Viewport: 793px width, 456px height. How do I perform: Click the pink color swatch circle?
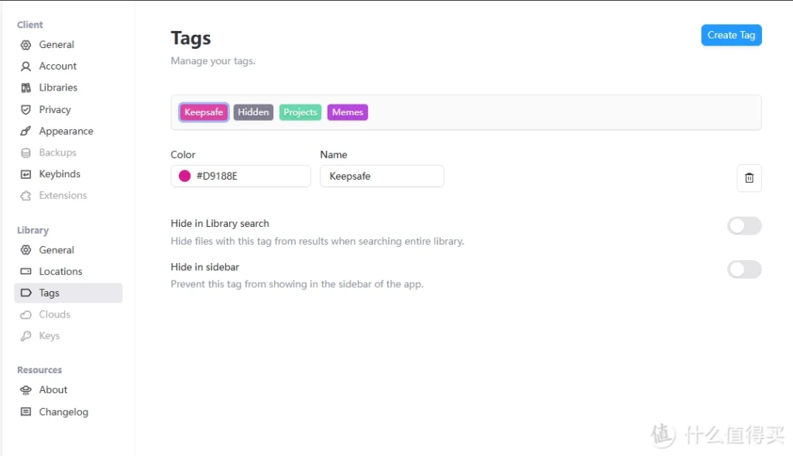pyautogui.click(x=184, y=177)
